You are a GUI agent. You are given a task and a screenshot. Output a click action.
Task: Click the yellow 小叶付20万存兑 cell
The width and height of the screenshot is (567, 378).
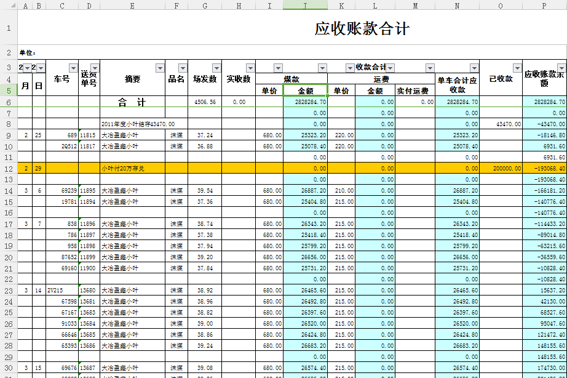click(x=132, y=168)
